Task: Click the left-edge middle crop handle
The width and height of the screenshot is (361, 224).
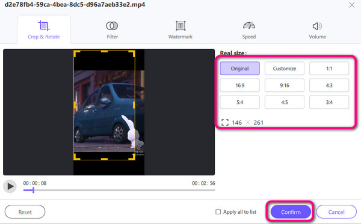Action: 75,105
